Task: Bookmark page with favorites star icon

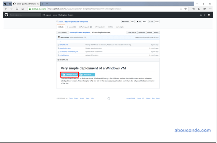Action: tap(185, 9)
